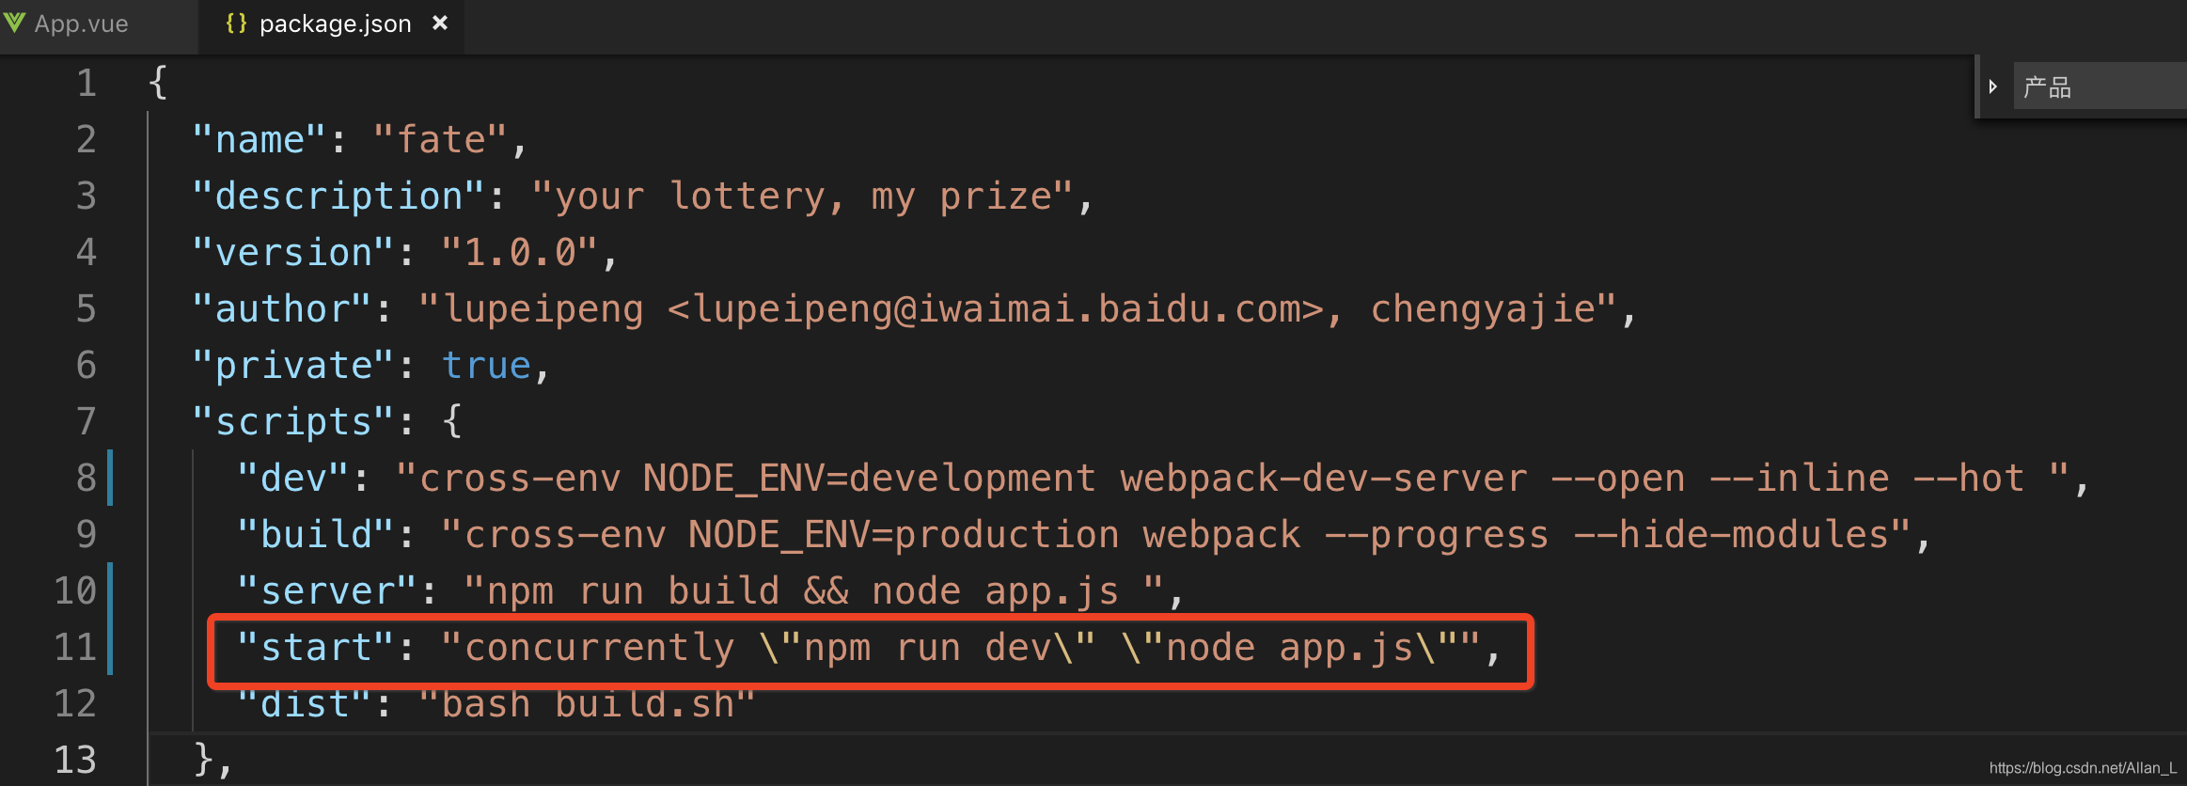Click the "dev" script key

click(293, 479)
